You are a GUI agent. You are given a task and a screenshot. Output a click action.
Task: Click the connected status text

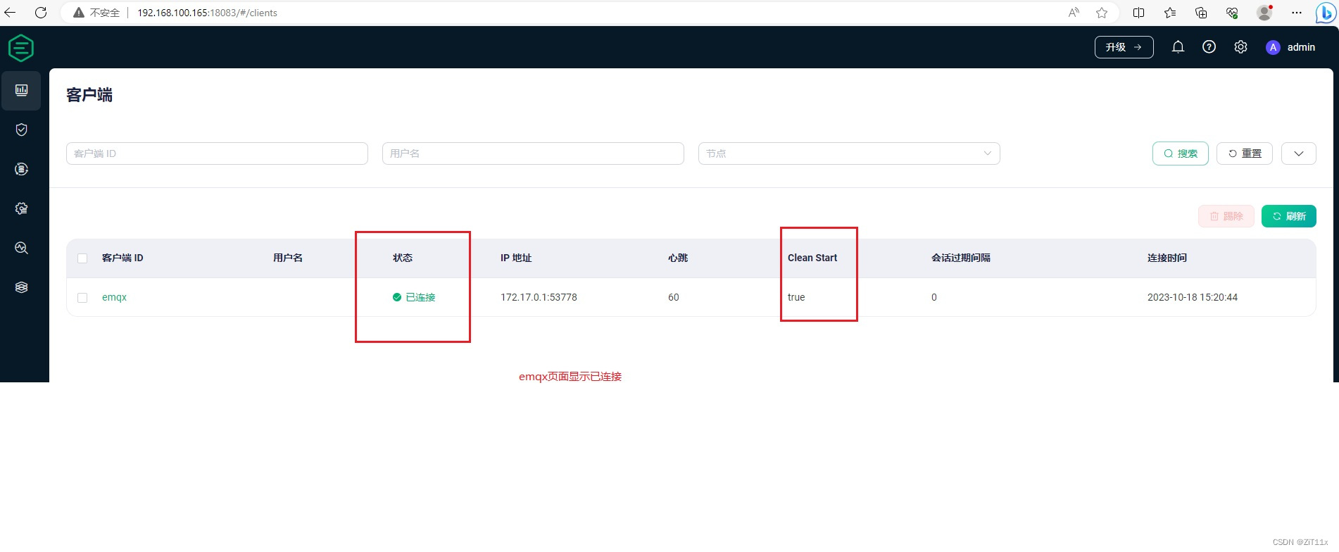point(420,297)
